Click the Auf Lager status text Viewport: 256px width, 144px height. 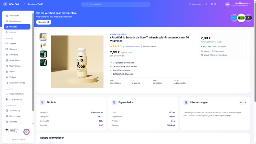[x=207, y=46]
